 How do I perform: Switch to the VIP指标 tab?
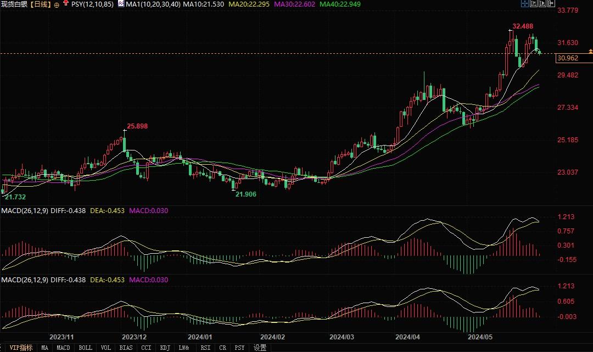pos(20,348)
